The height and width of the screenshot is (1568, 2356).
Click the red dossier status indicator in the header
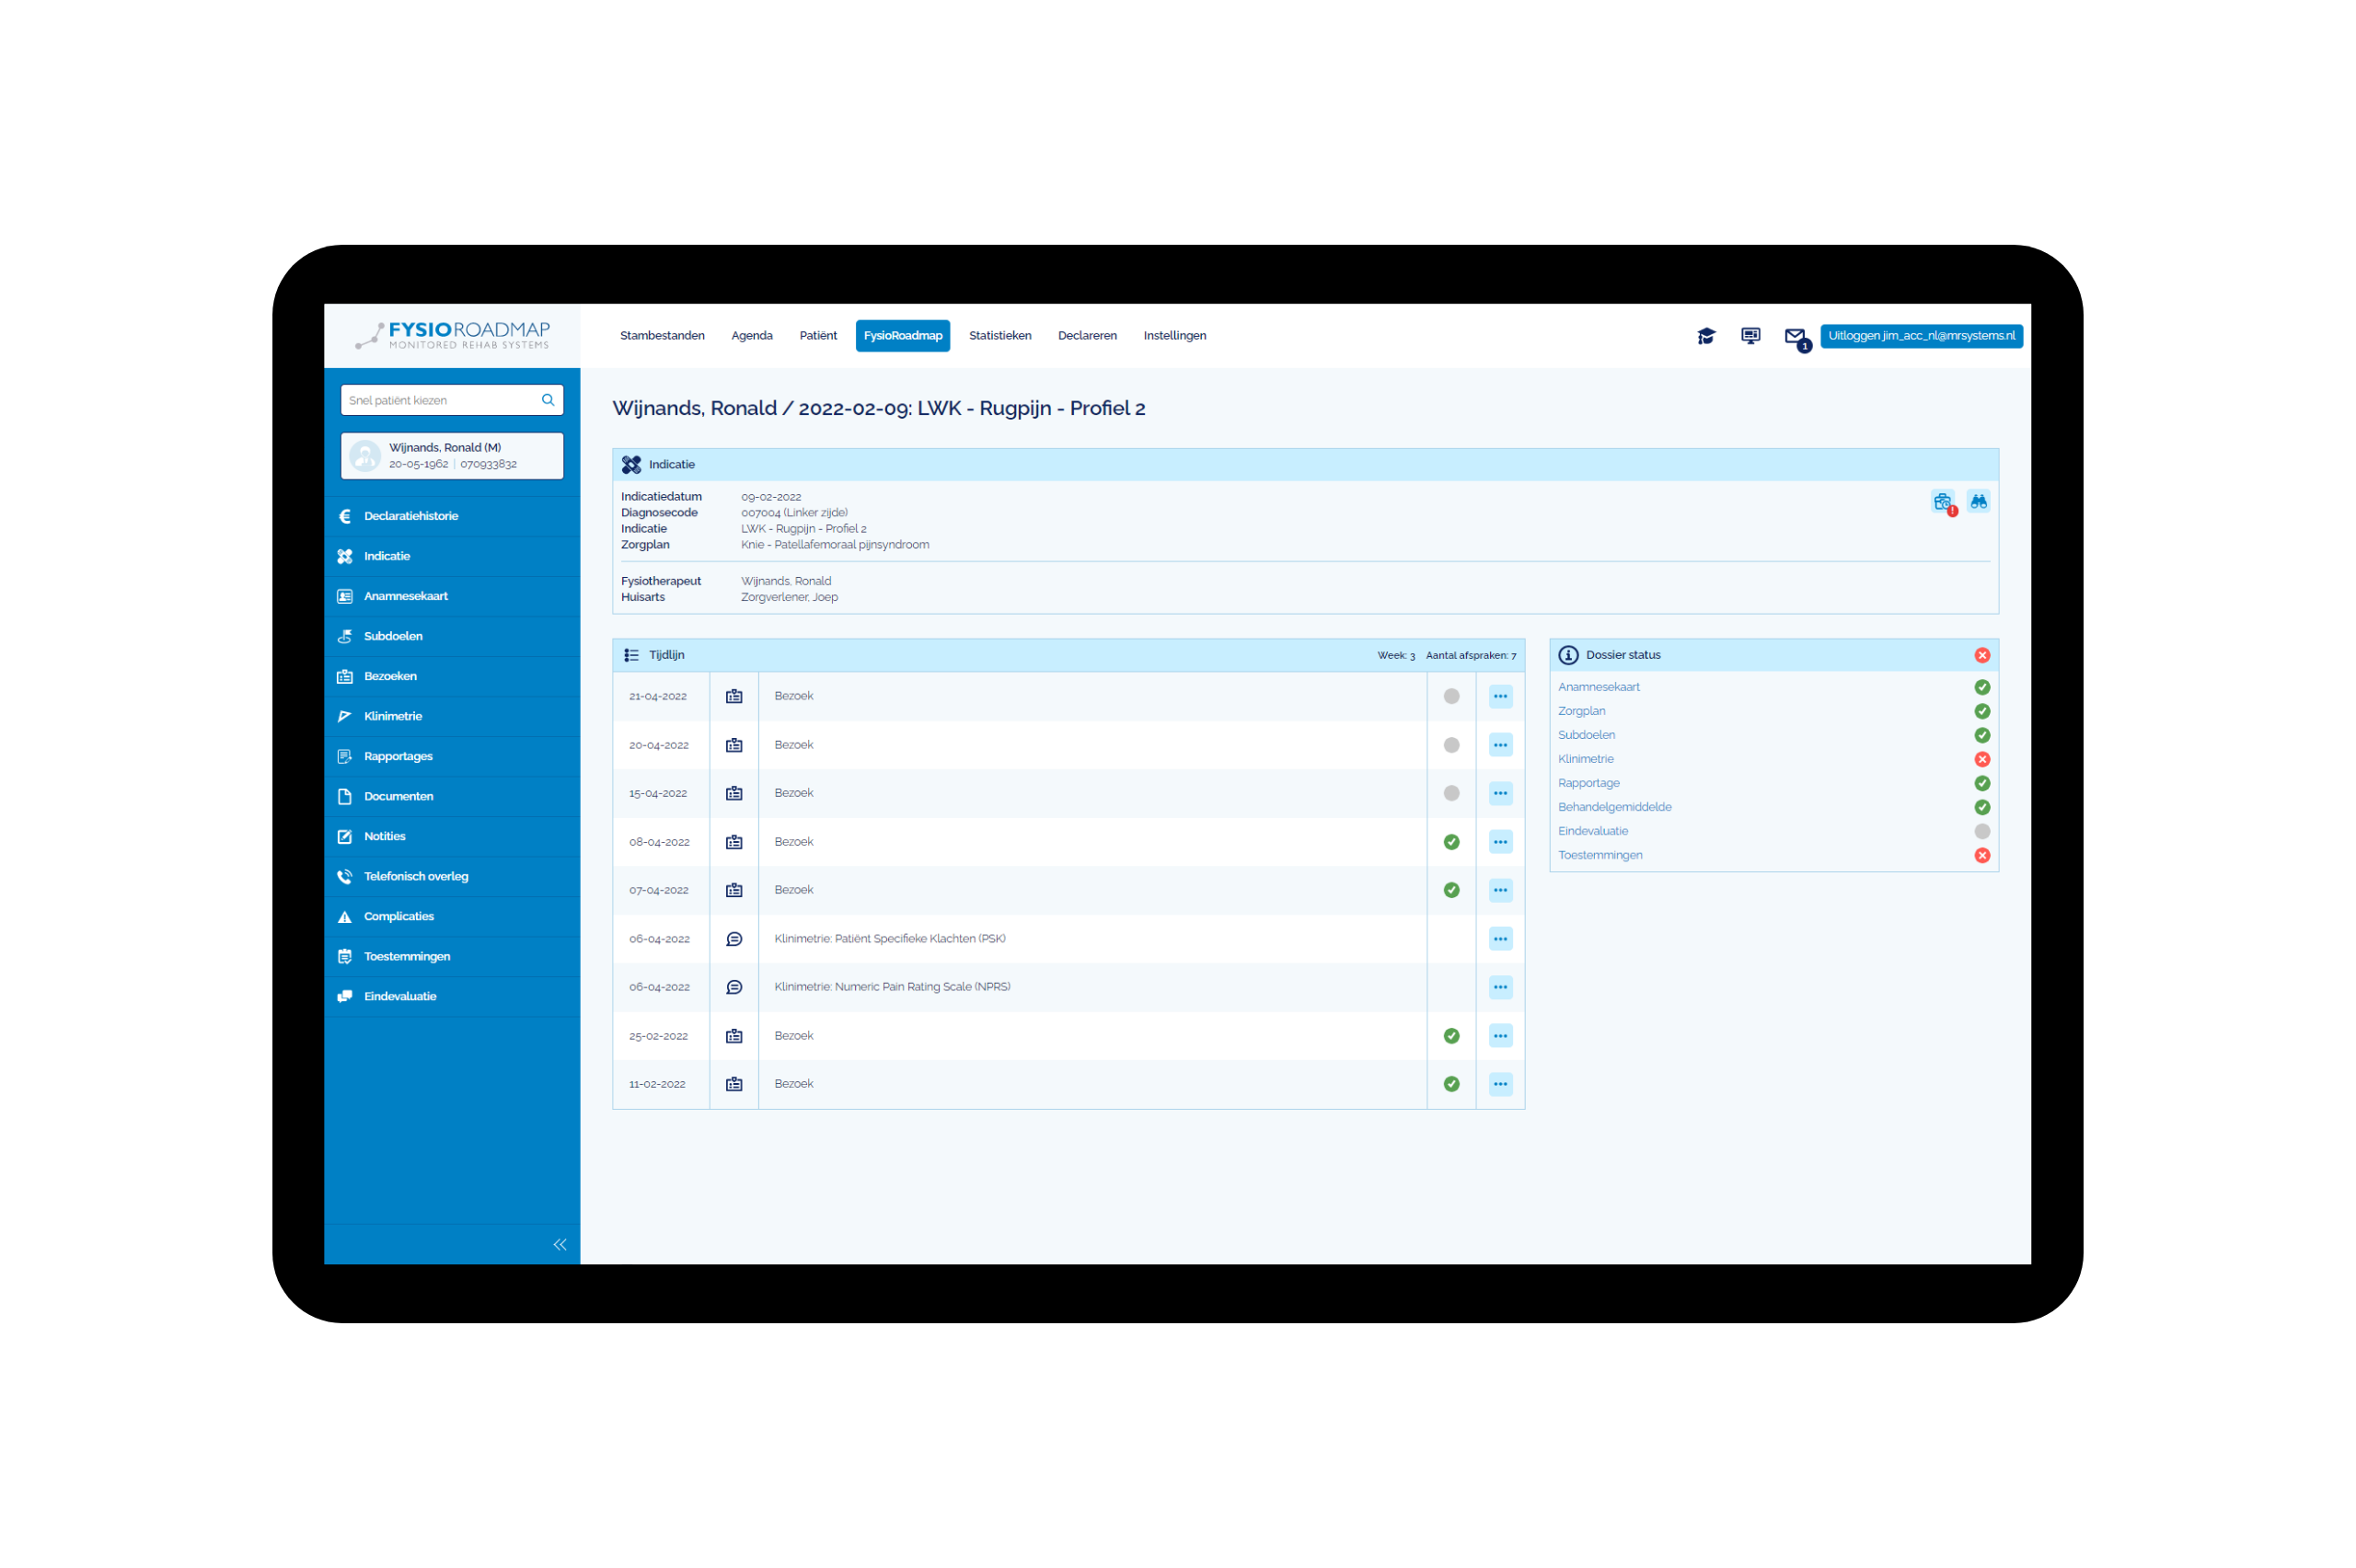[1981, 655]
